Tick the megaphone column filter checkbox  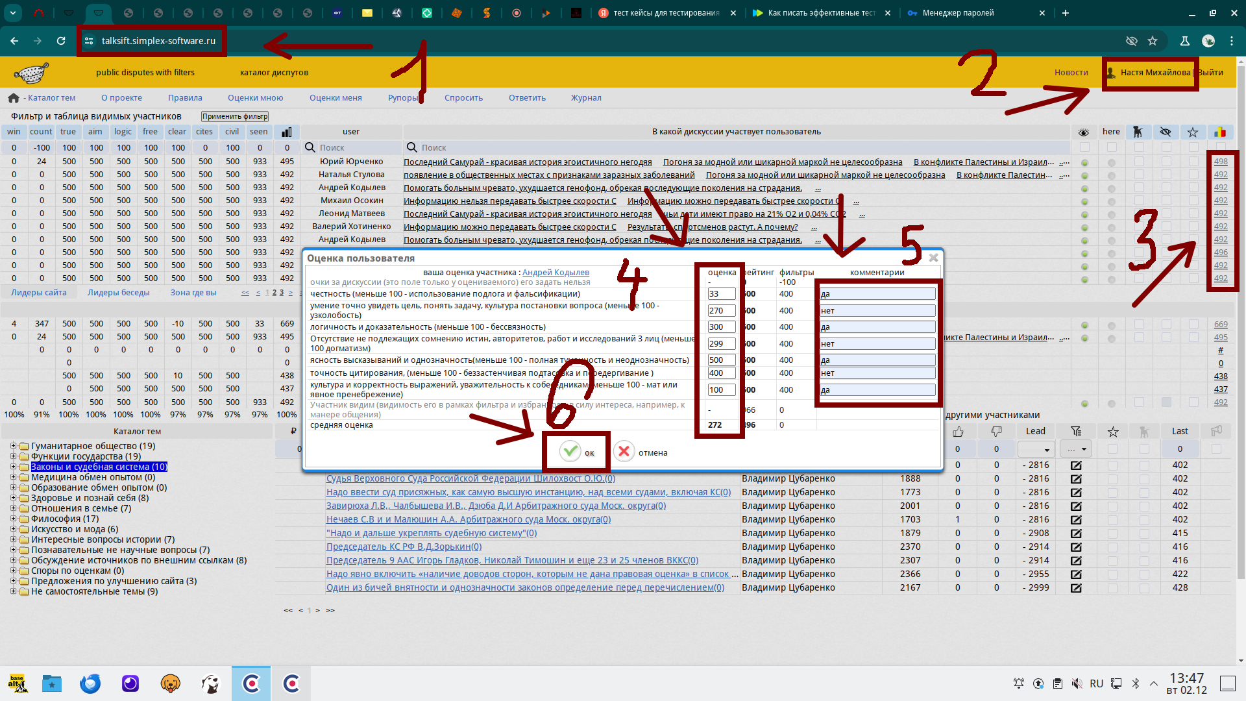coord(1216,449)
